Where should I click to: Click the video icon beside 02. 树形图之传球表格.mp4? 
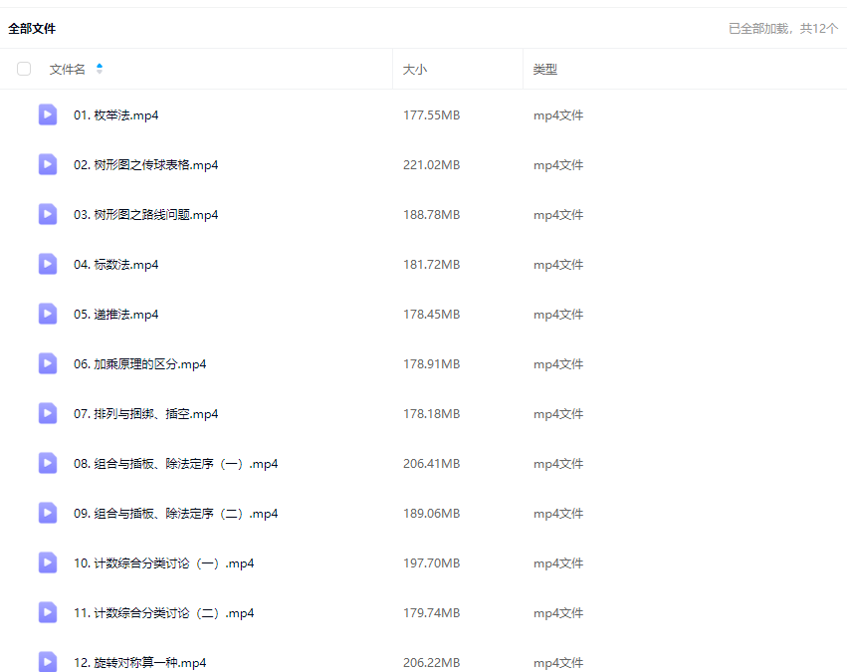pyautogui.click(x=48, y=164)
